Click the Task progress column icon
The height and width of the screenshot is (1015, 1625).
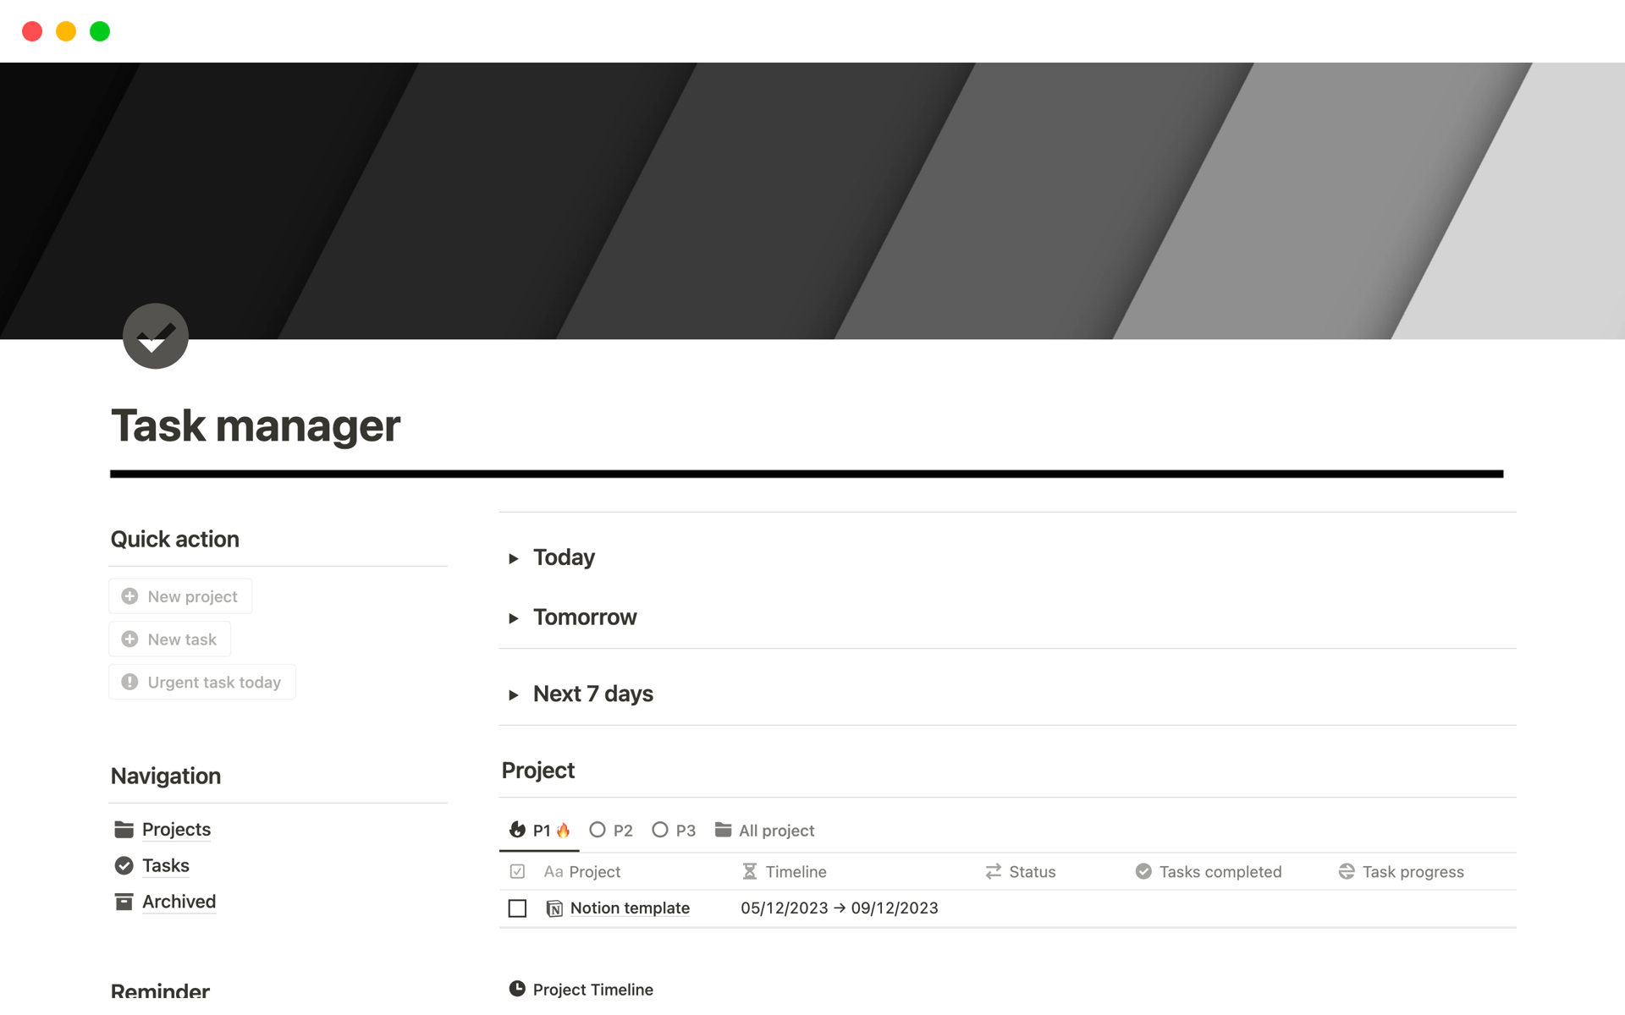pyautogui.click(x=1349, y=870)
